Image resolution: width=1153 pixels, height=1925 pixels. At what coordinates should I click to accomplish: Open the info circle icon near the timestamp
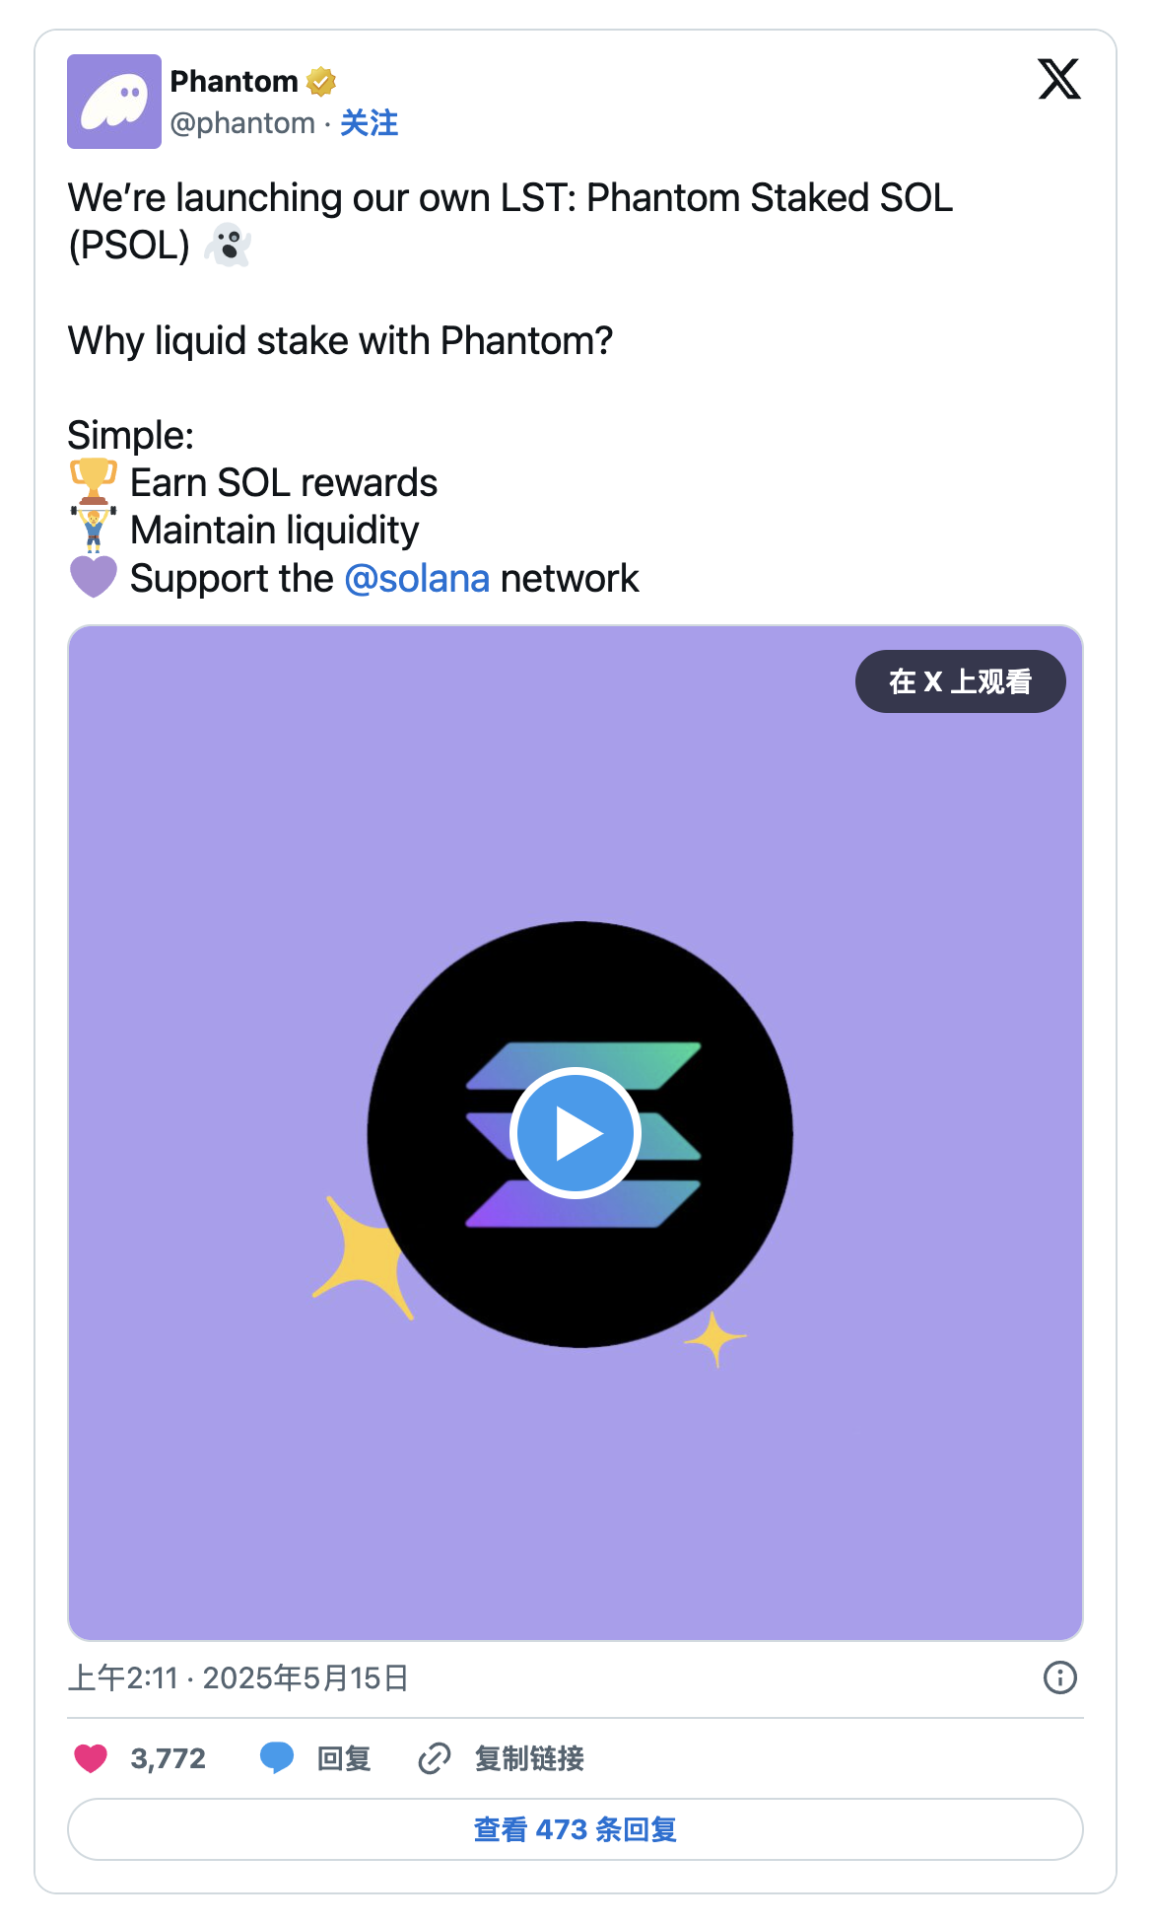pos(1060,1677)
